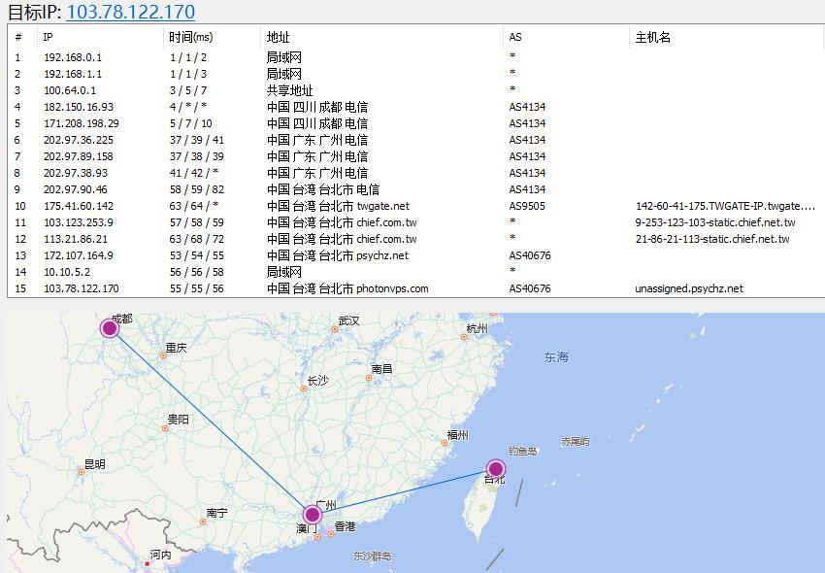Click the Chongqing city dot on map
The image size is (825, 573).
point(163,355)
